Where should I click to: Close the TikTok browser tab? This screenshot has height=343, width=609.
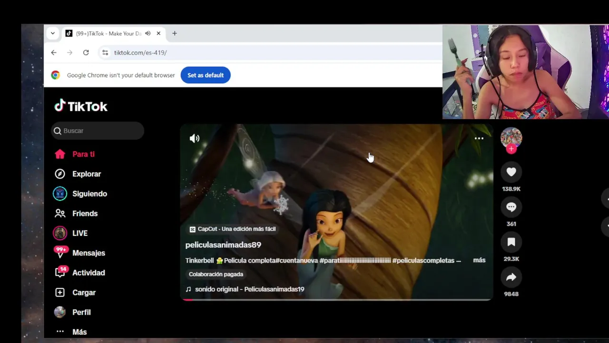(x=158, y=33)
